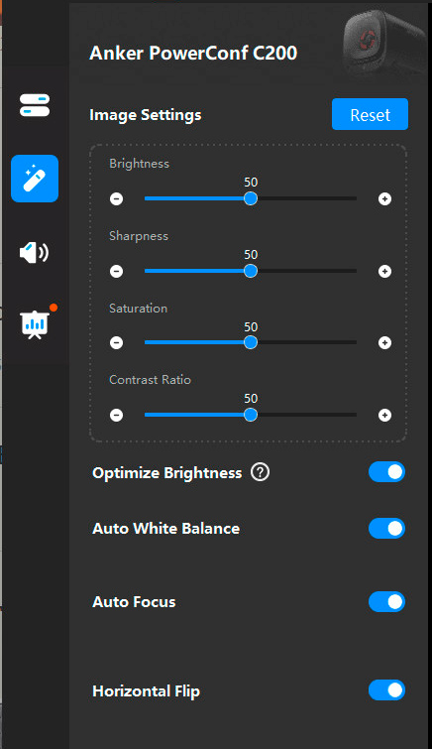Switch off Horizontal Flip

click(x=386, y=690)
